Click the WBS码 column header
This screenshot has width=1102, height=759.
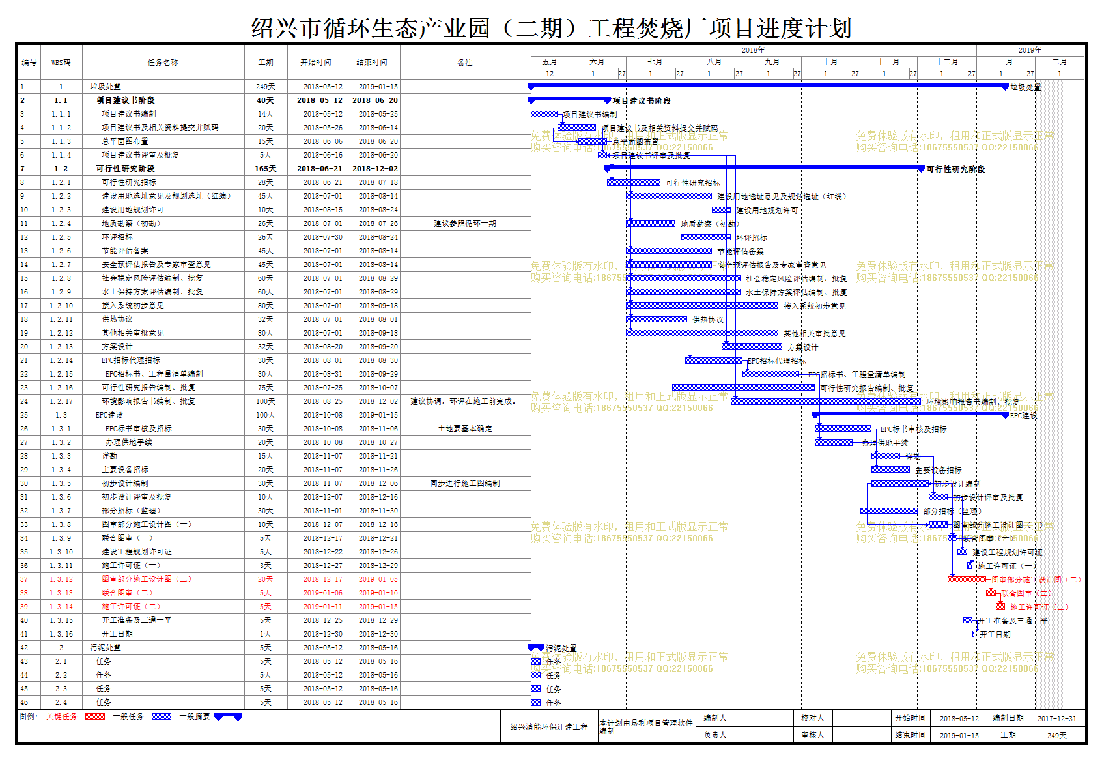click(61, 63)
